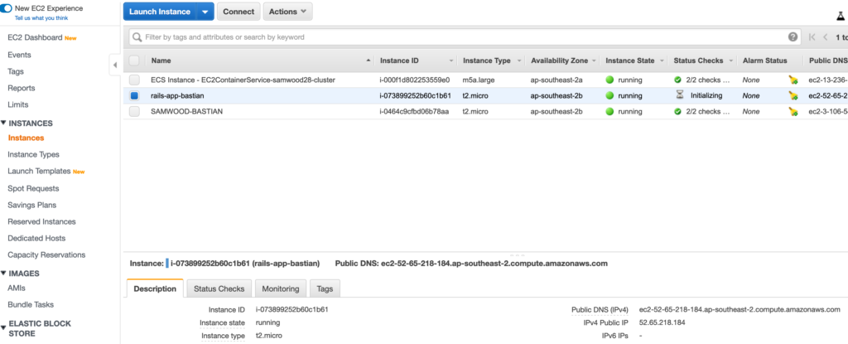Switch to the Description tab

click(155, 288)
